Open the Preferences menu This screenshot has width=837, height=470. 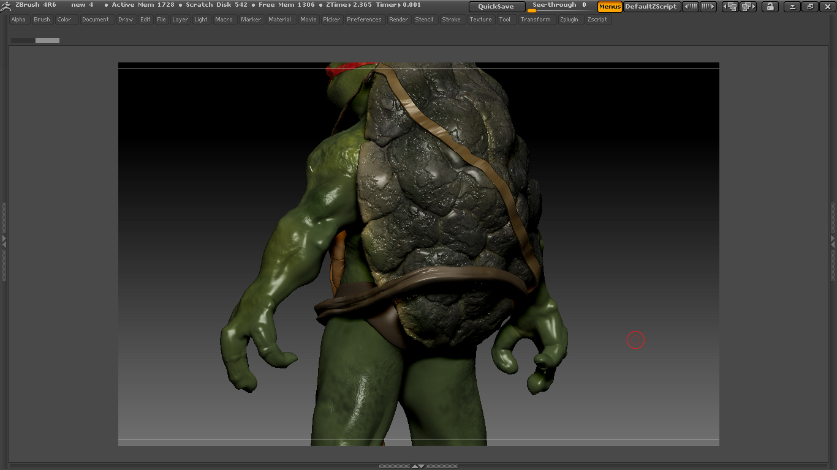(x=365, y=20)
